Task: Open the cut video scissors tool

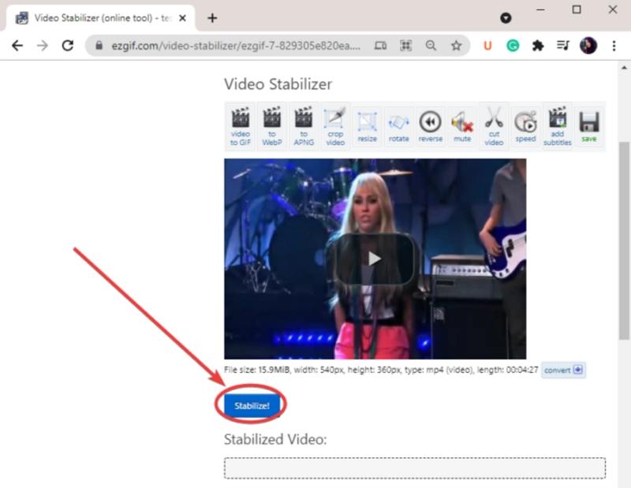Action: [x=494, y=126]
